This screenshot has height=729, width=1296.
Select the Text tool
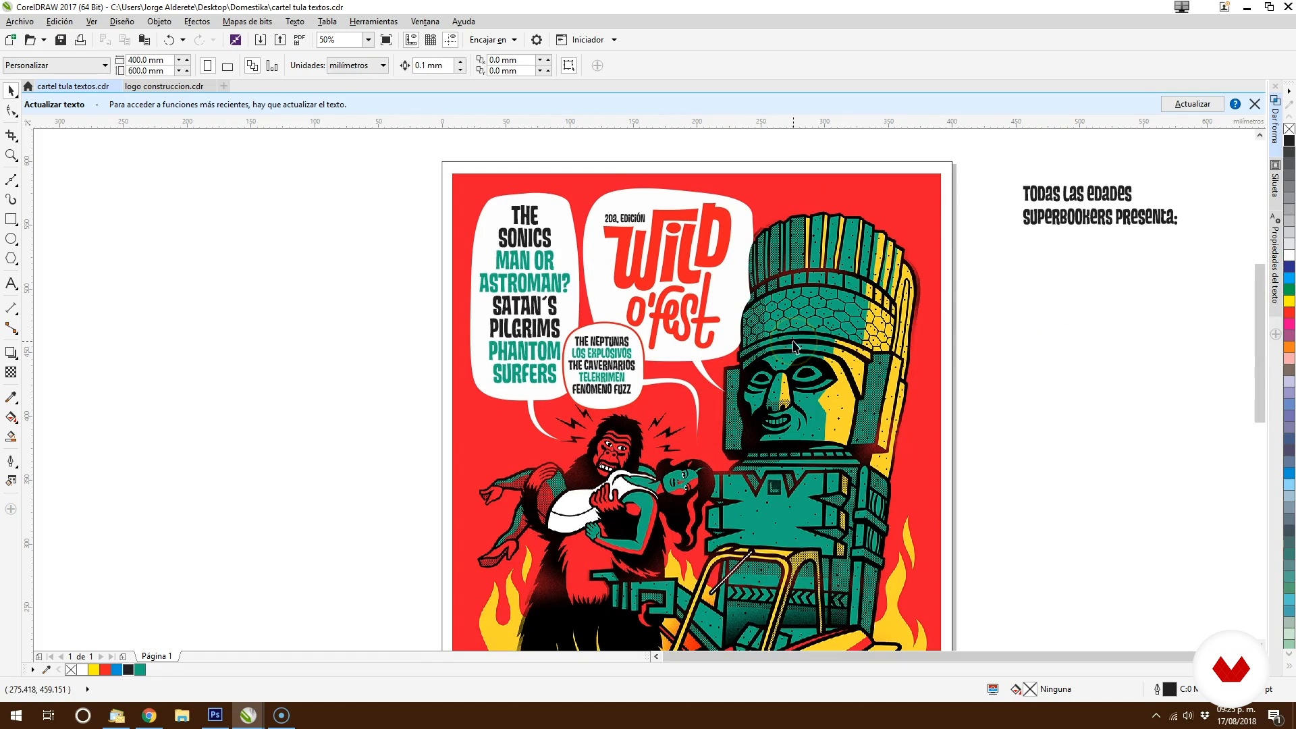click(x=11, y=283)
